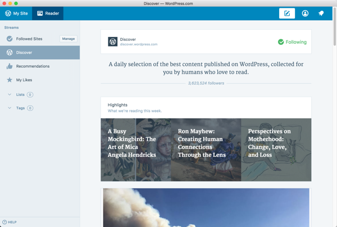Click the WordPress logo in My Site
This screenshot has width=337, height=227.
pos(8,13)
